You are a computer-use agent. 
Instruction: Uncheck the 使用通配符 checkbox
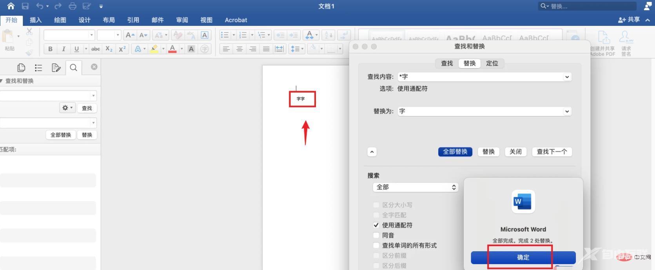(x=376, y=225)
